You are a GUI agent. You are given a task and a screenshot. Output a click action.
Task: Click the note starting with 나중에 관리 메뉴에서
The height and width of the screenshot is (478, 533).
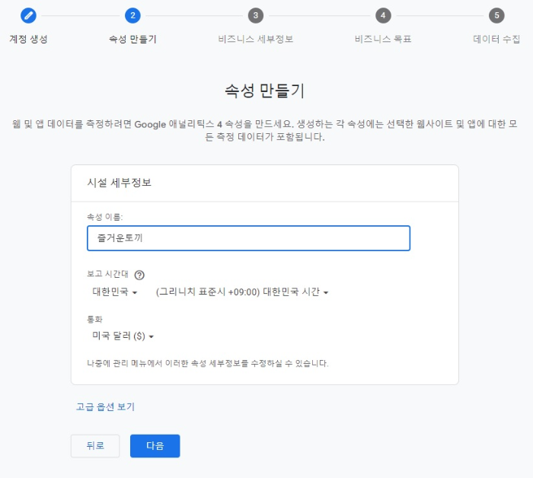(x=208, y=363)
